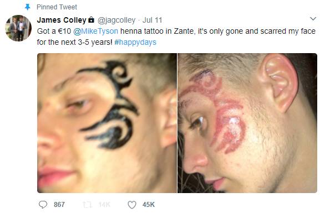Image resolution: width=320 pixels, height=213 pixels.
Task: Open the @jagcolley handle link
Action: tap(116, 20)
